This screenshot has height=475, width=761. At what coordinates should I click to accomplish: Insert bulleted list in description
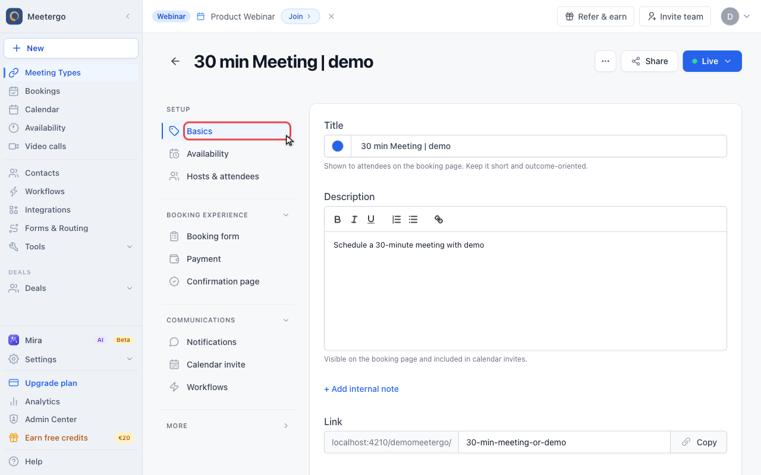(413, 220)
